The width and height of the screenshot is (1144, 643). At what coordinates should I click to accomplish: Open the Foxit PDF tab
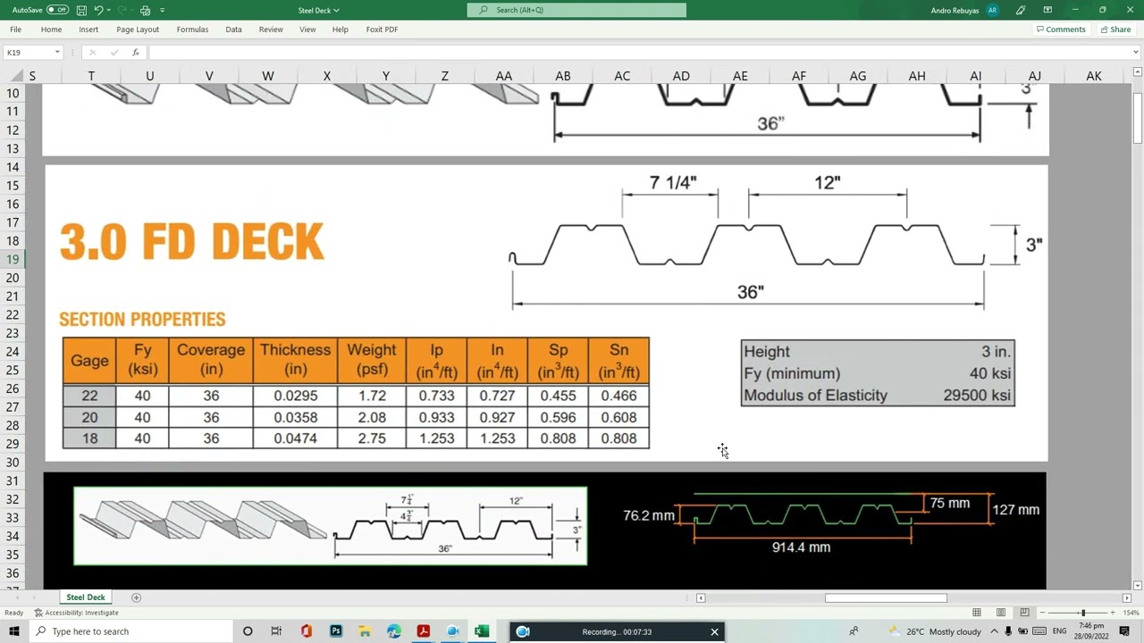382,29
